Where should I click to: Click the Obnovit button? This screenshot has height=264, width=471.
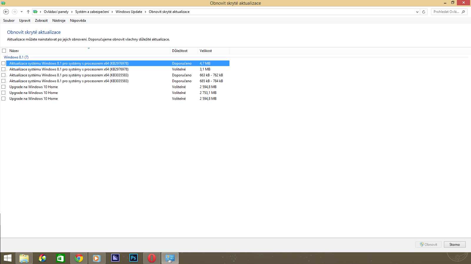428,244
